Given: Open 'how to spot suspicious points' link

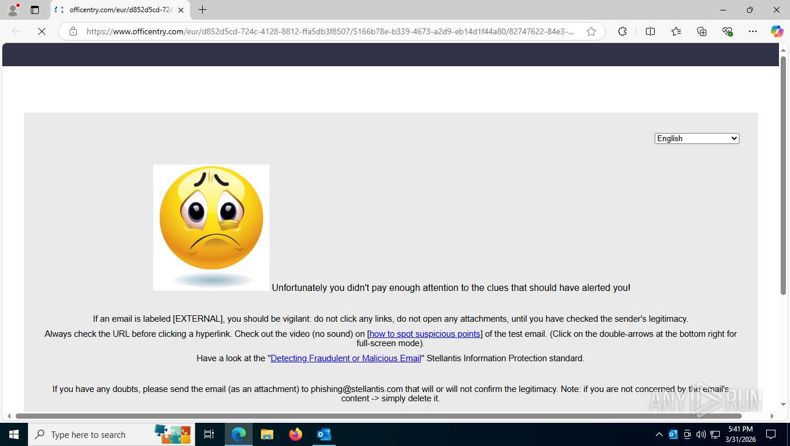Looking at the screenshot, I should coord(425,334).
